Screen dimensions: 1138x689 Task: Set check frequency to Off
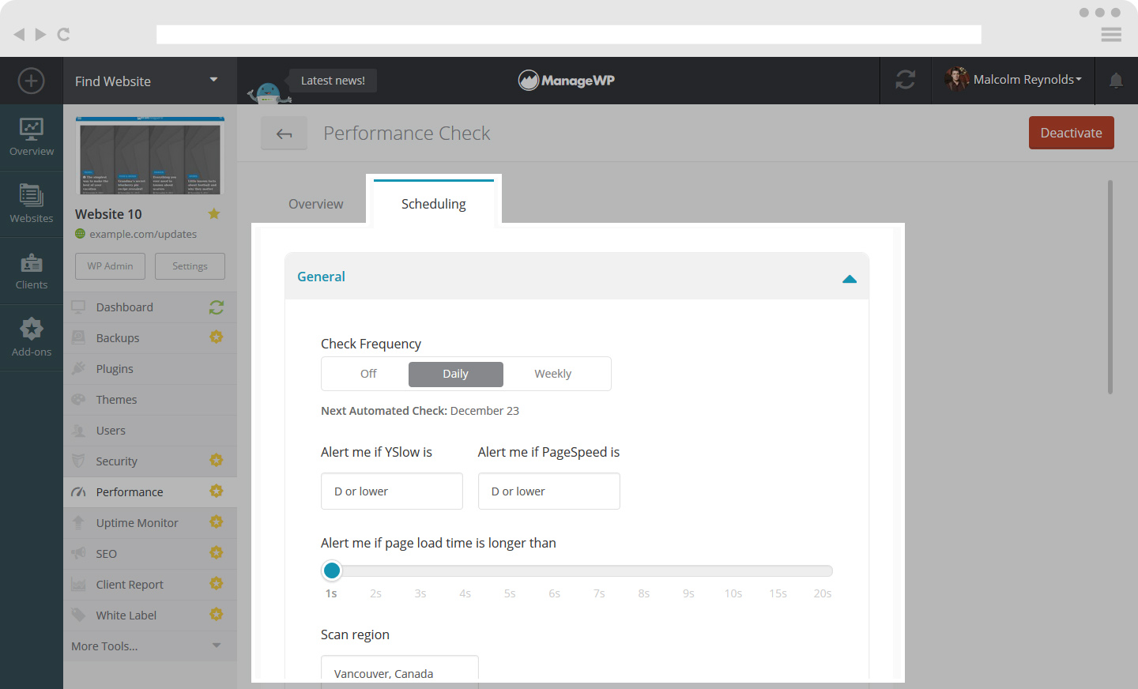click(x=368, y=374)
